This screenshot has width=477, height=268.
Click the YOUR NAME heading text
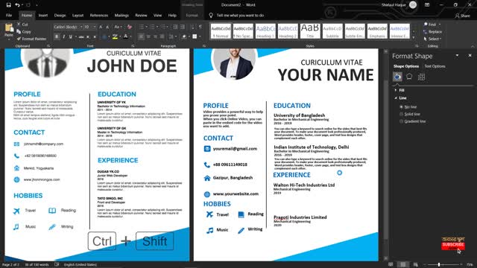pyautogui.click(x=326, y=75)
